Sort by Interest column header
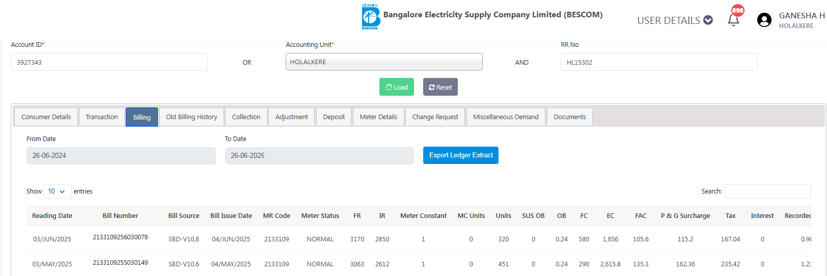 point(762,216)
